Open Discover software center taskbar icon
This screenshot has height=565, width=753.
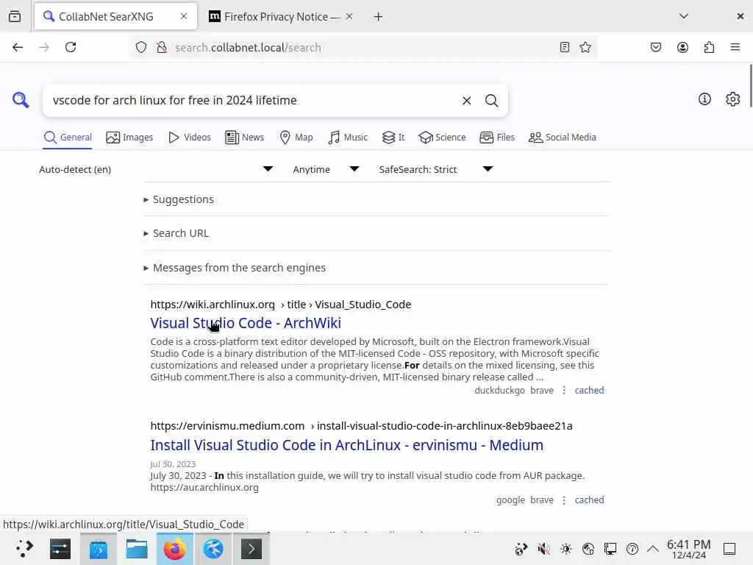pyautogui.click(x=99, y=549)
